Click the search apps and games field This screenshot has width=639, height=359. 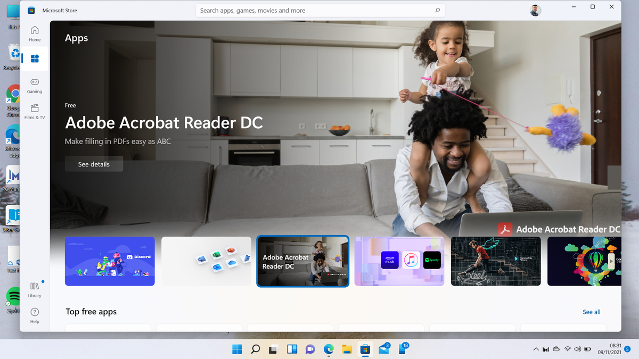[x=319, y=10]
